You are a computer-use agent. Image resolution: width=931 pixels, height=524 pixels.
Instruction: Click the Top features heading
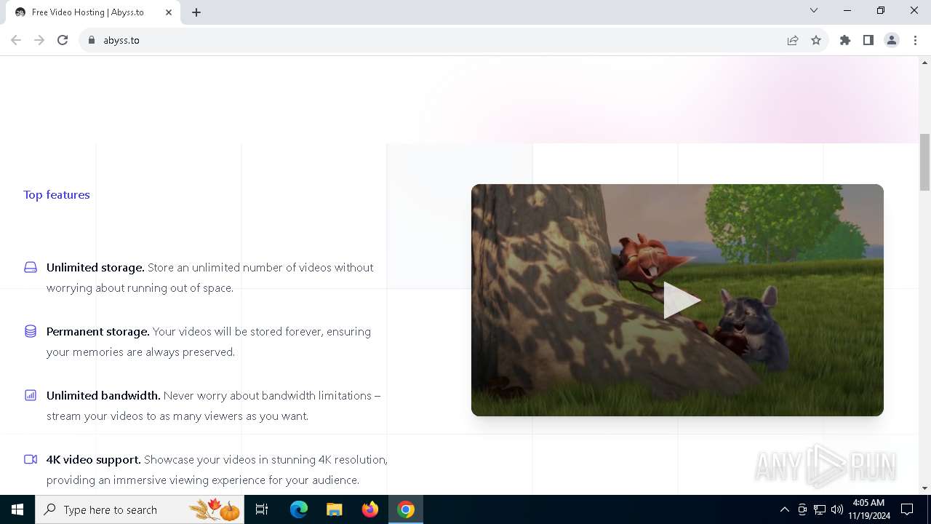[57, 194]
